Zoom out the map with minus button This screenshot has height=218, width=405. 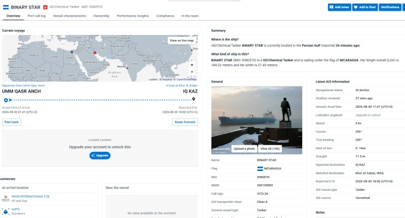192,72
